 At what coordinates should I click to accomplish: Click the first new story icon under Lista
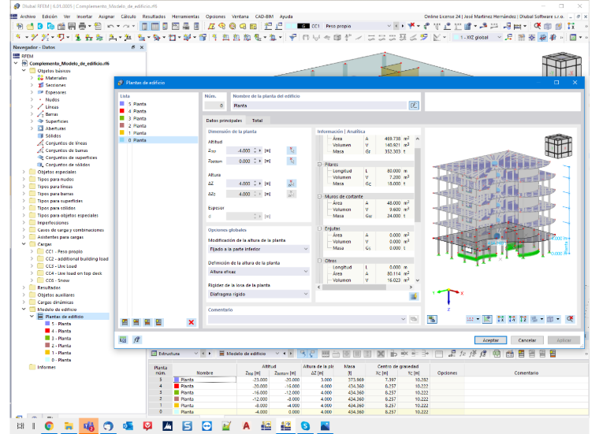[125, 322]
